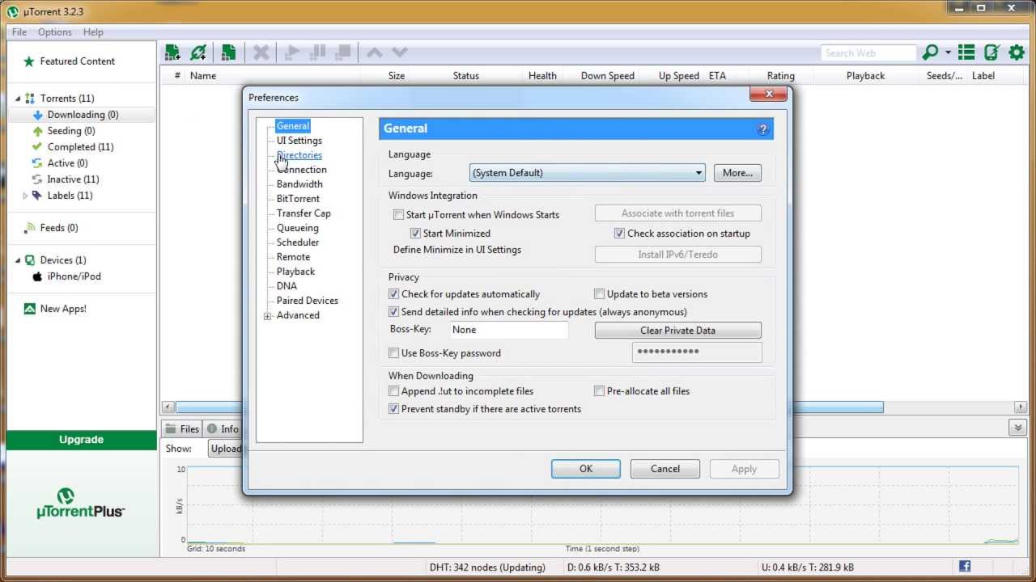Screen dimensions: 1036x582
Task: Click the Completed checkmark icon in sidebar
Action: coord(37,147)
